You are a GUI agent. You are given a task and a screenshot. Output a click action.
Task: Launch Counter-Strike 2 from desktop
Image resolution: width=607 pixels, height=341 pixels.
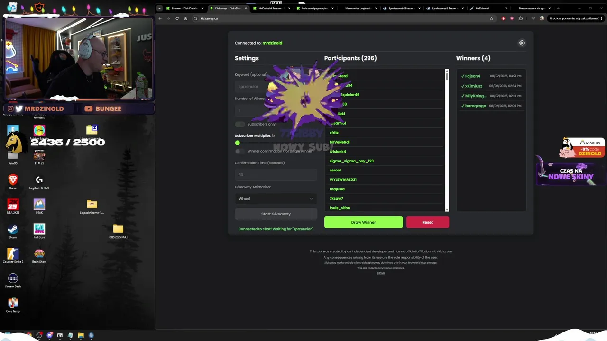pyautogui.click(x=13, y=256)
